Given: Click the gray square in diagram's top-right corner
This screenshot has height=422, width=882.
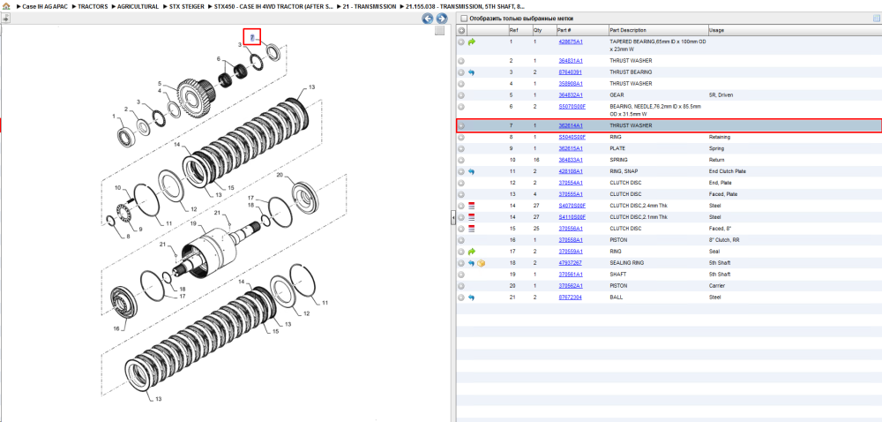Looking at the screenshot, I should [440, 31].
